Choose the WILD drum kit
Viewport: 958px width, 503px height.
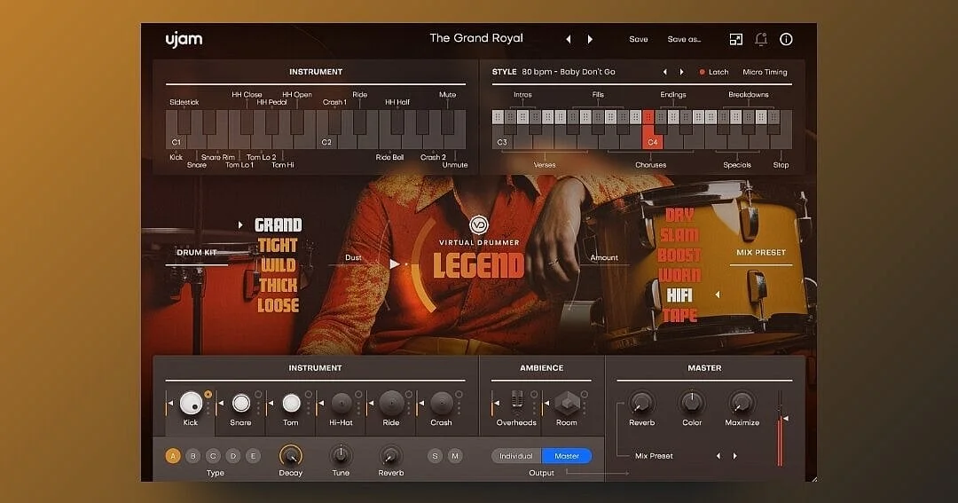(x=279, y=265)
